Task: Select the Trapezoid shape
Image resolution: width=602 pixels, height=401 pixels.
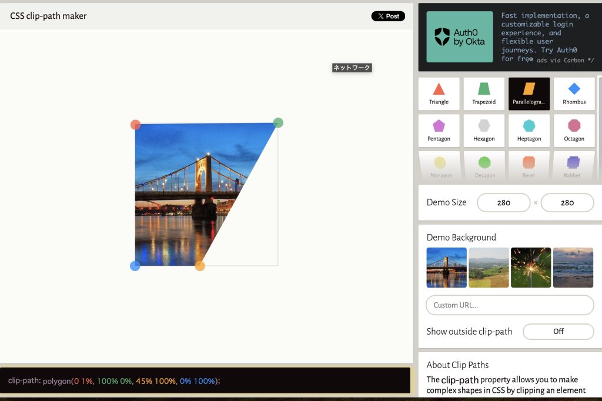Action: click(x=484, y=93)
